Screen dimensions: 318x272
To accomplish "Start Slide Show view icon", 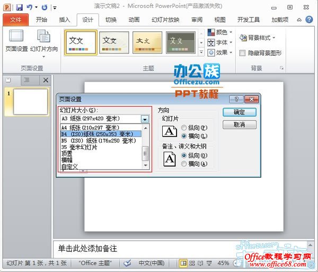I will pyautogui.click(x=209, y=264).
